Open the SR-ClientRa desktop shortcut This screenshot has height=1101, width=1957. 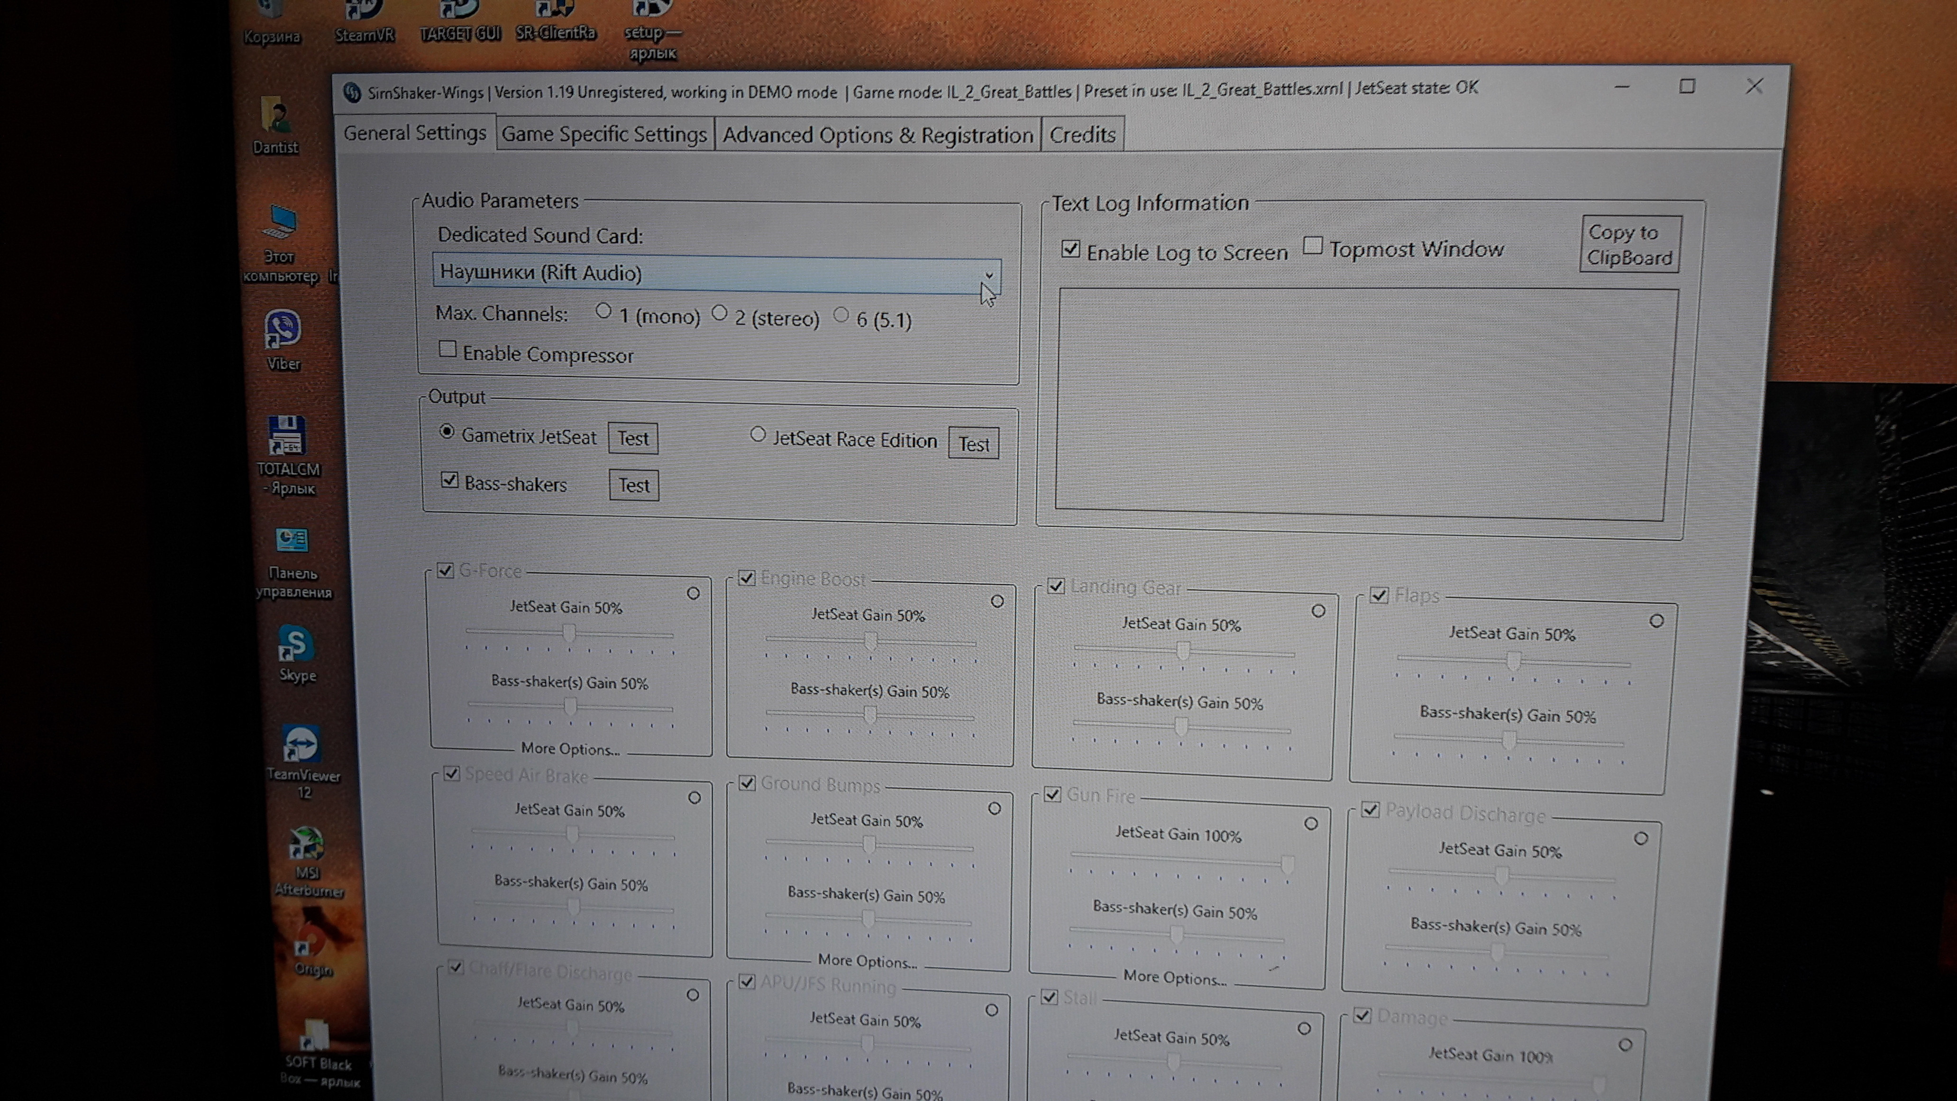(x=555, y=20)
